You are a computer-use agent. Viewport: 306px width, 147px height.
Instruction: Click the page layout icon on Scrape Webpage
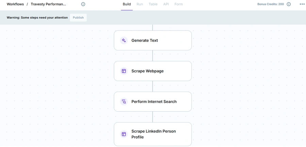pos(124,71)
